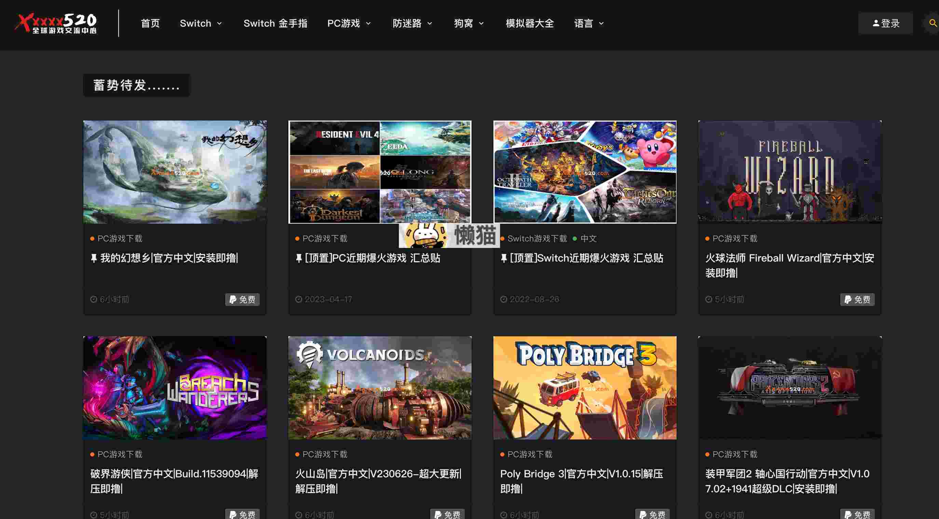Open the Switch menu item
Viewport: 939px width, 519px height.
coord(195,23)
